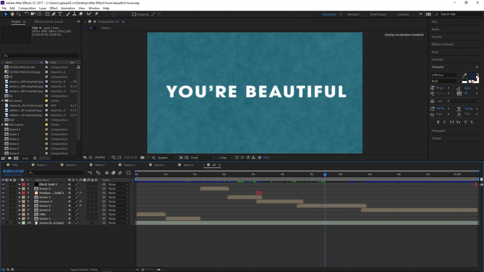Click the Draft 3D icon in timeline
484x272 pixels.
coord(98,173)
